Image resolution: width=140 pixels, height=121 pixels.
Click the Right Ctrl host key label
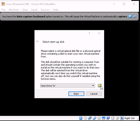(129, 118)
